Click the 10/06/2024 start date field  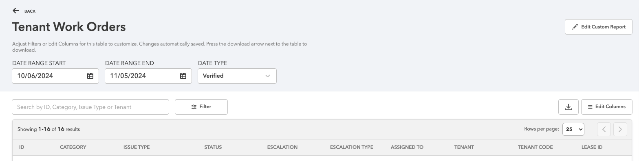55,76
